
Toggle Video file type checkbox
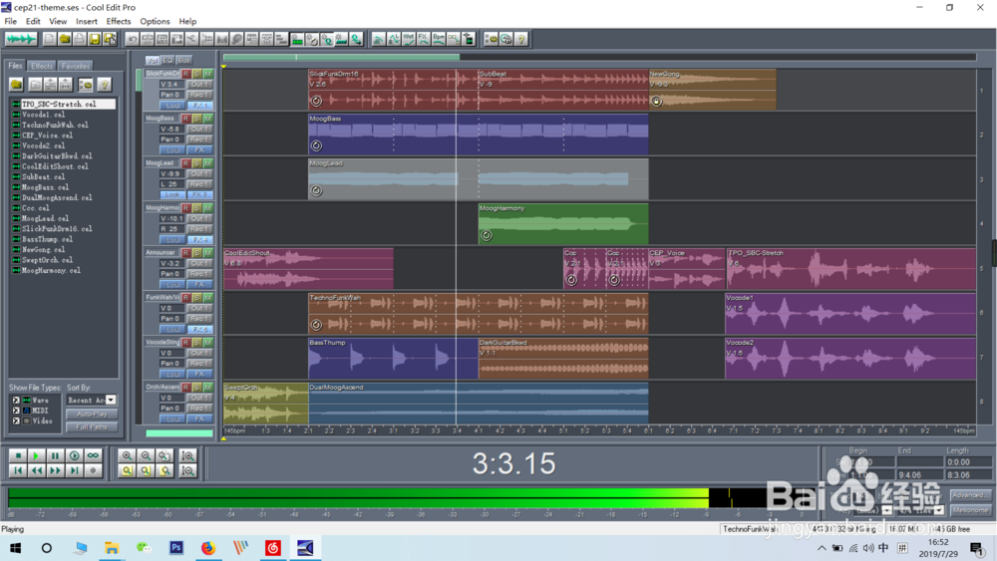(x=16, y=421)
